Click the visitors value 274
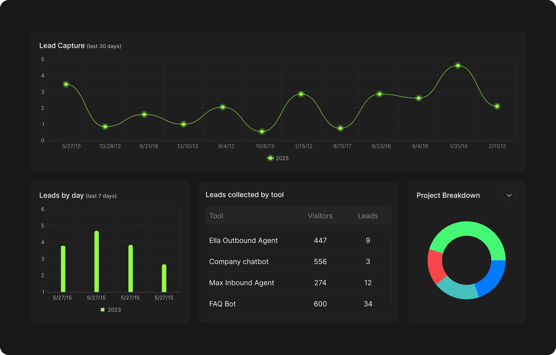 point(320,283)
